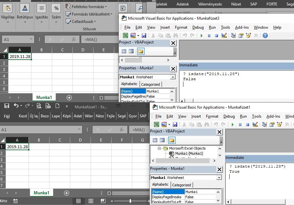Click scroll right arrow in Munkafüzet1 Project pane
The width and height of the screenshot is (294, 205).
click(x=214, y=161)
